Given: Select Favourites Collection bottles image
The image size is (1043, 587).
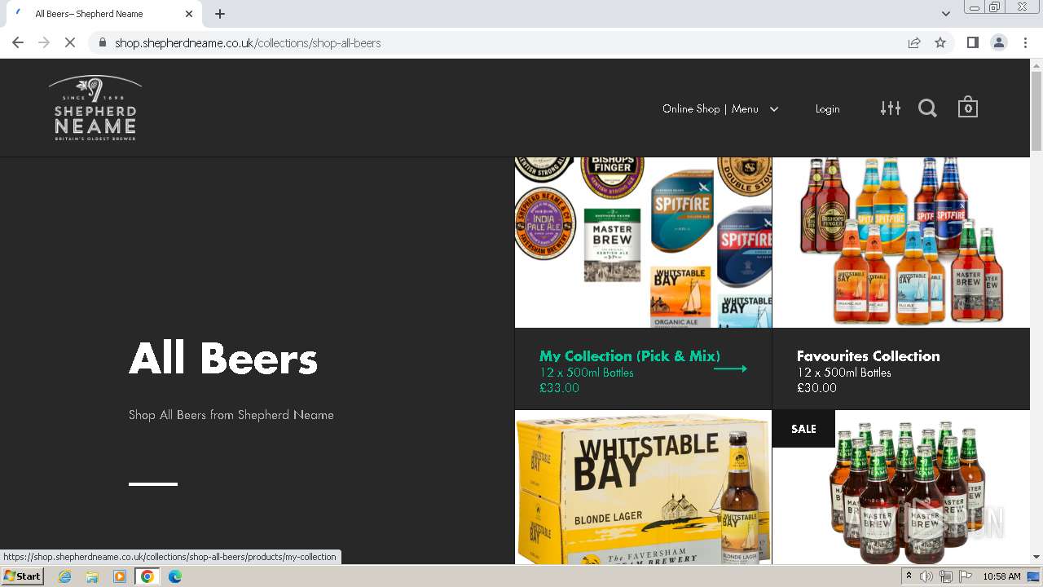Looking at the screenshot, I should (901, 242).
